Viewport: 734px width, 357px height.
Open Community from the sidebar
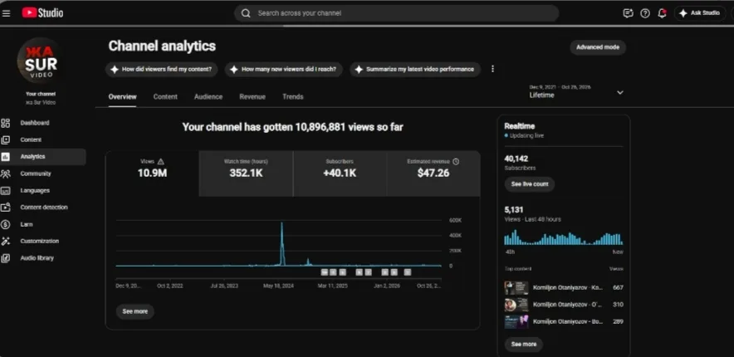[43, 174]
